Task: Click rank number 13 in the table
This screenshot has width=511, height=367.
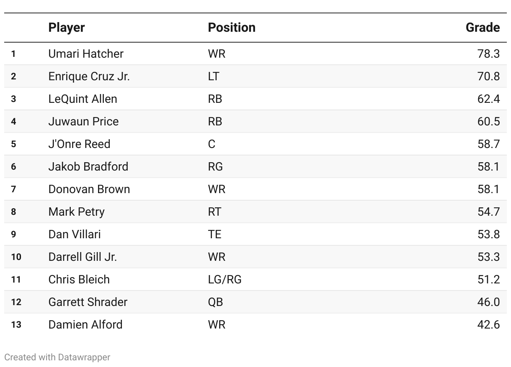Action: click(16, 325)
